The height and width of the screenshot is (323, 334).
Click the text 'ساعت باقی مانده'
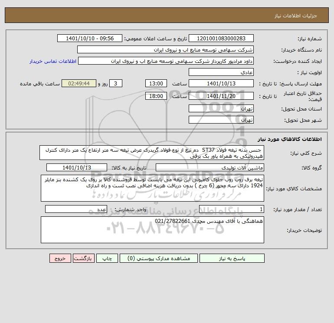click(x=40, y=84)
